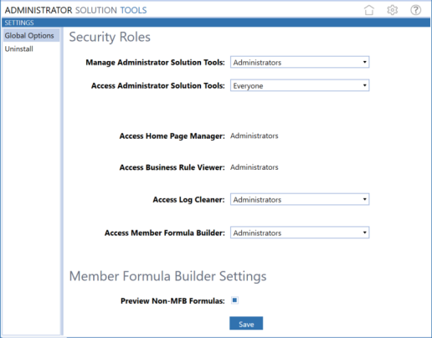Open settings via the gear icon
The image size is (432, 338).
click(392, 10)
